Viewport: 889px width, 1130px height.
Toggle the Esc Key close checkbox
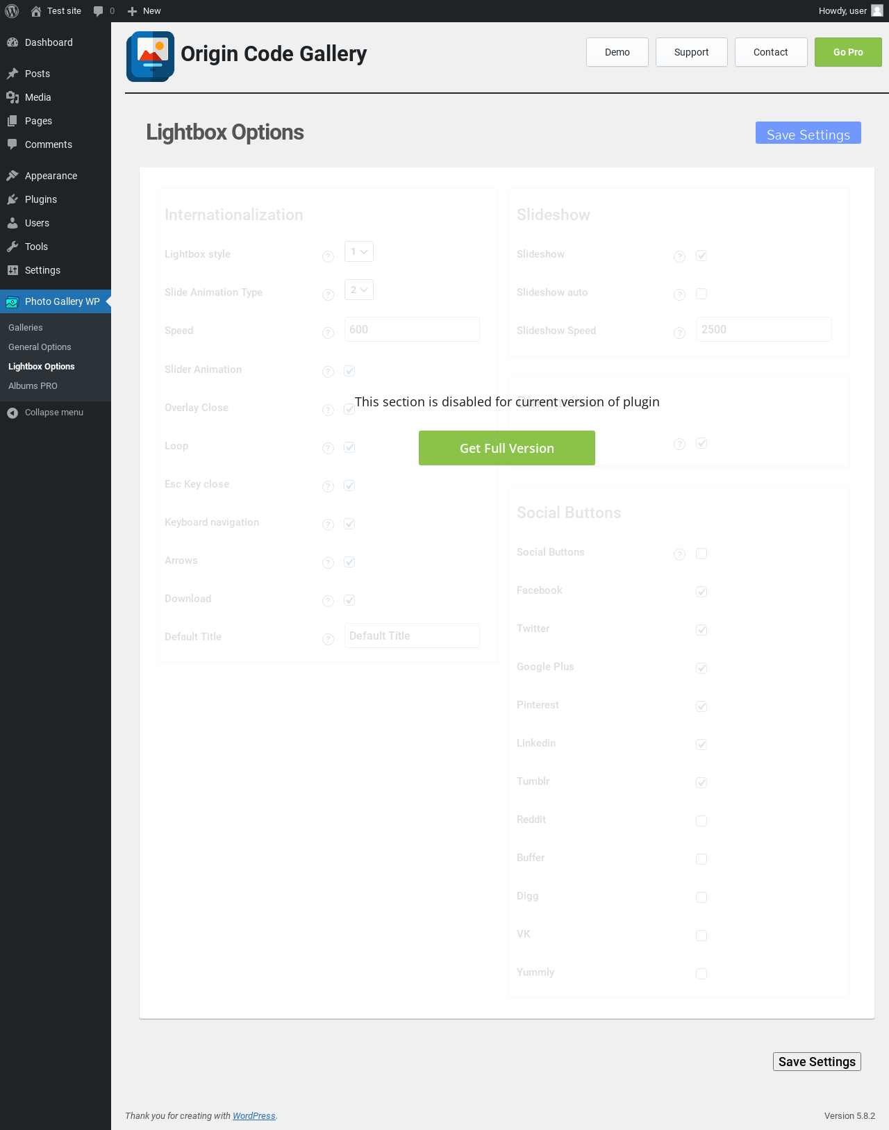coord(349,485)
